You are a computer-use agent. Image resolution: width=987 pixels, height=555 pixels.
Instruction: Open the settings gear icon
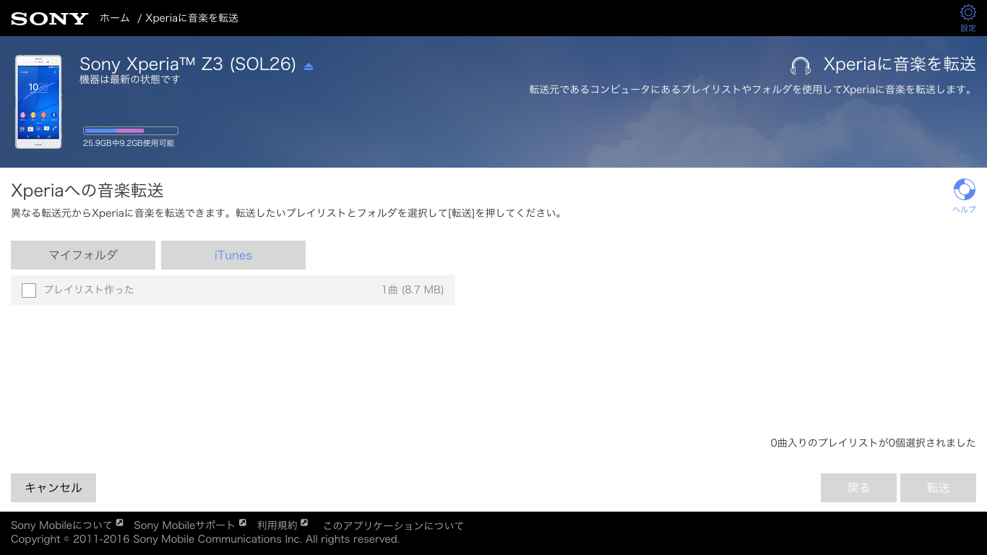967,13
